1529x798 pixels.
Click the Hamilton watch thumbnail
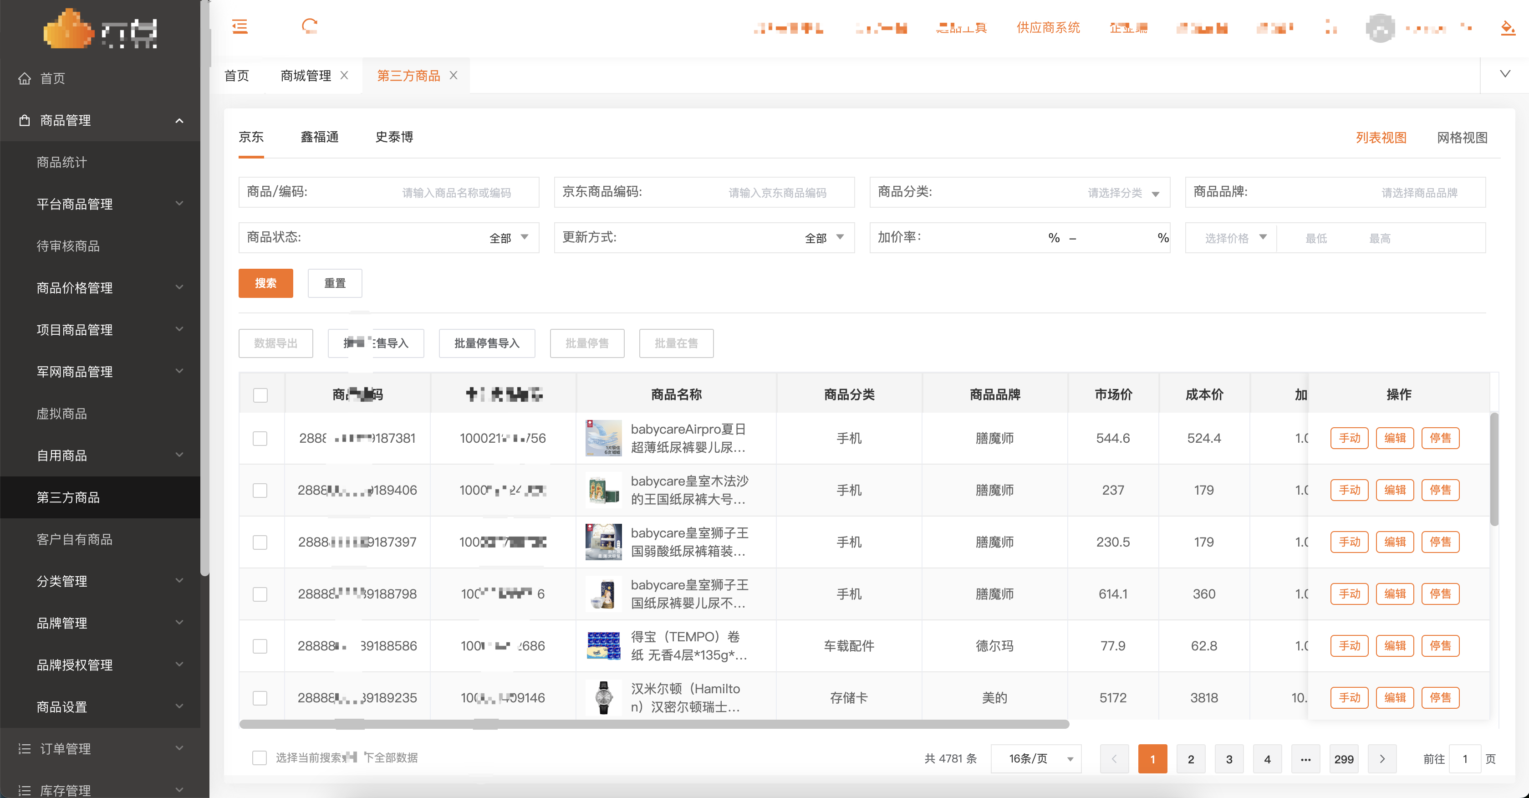point(604,698)
